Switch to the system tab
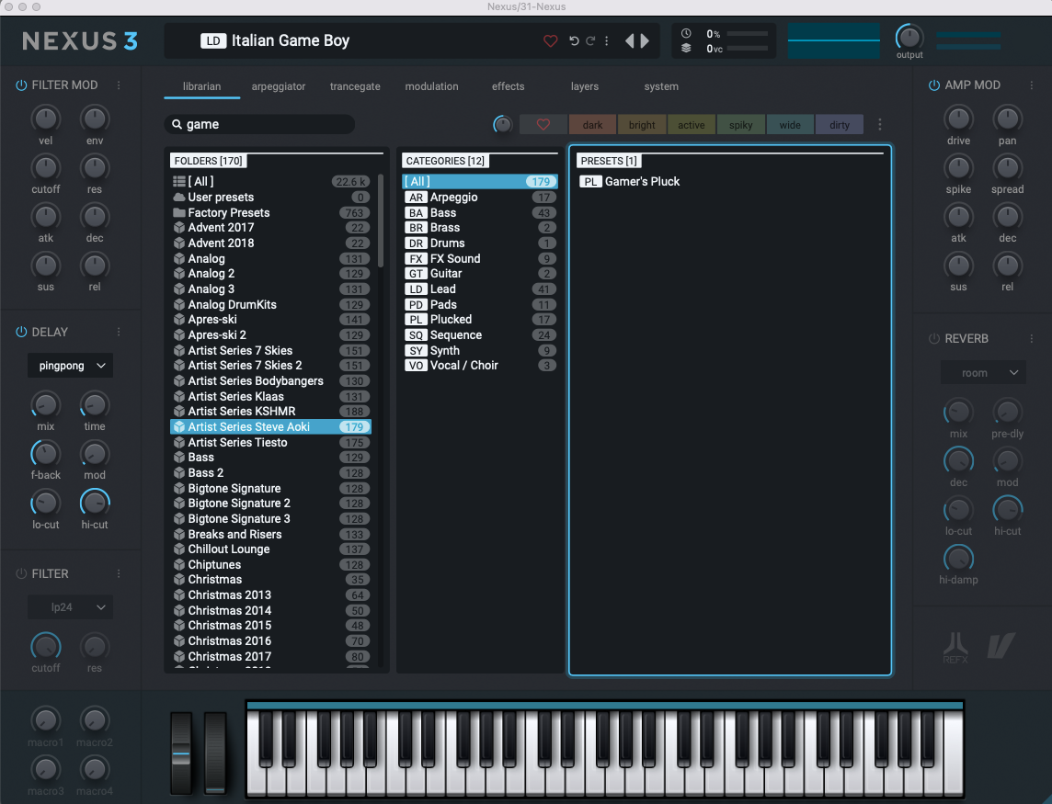This screenshot has width=1052, height=804. [661, 86]
